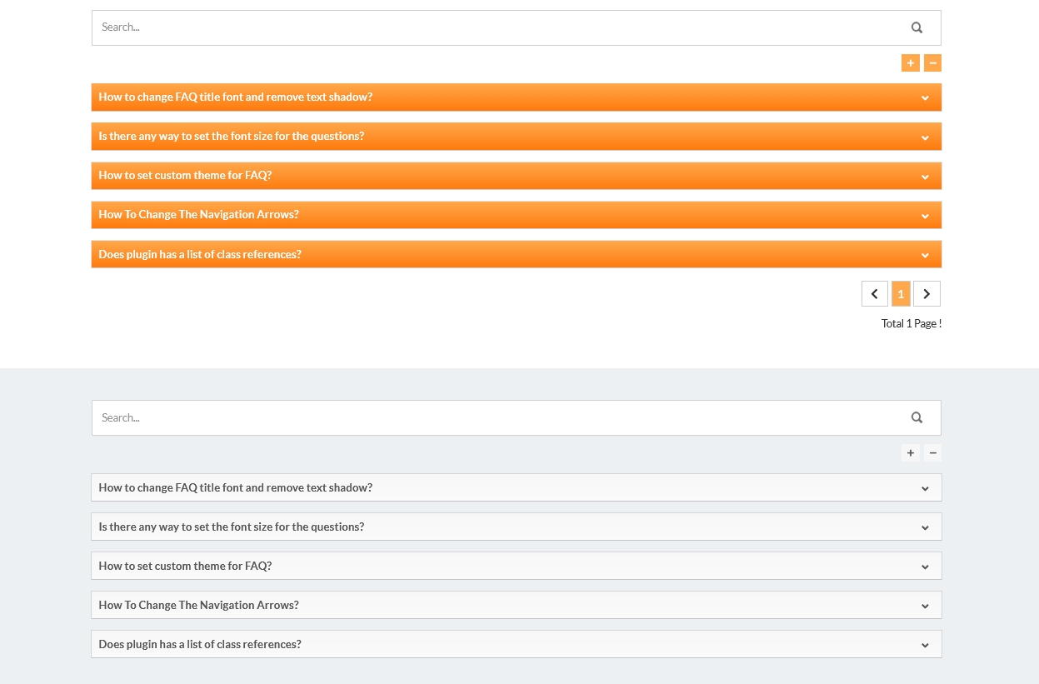
Task: Go to next page arrow
Action: tap(927, 293)
